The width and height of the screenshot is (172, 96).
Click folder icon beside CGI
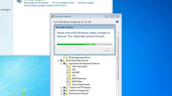tap(70, 75)
